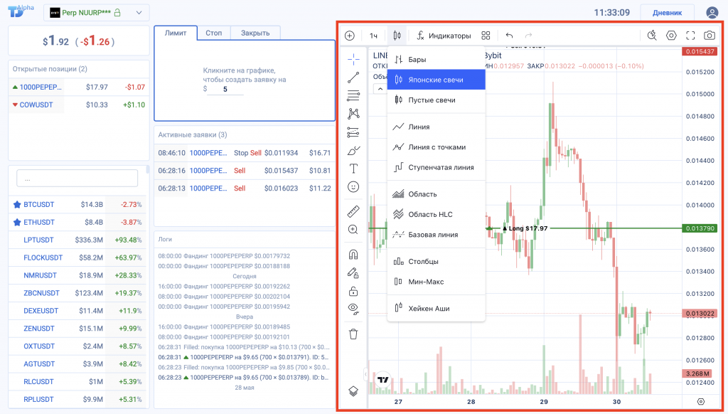Choose Мин-Макс chart type
The height and width of the screenshot is (414, 728).
tap(437, 282)
